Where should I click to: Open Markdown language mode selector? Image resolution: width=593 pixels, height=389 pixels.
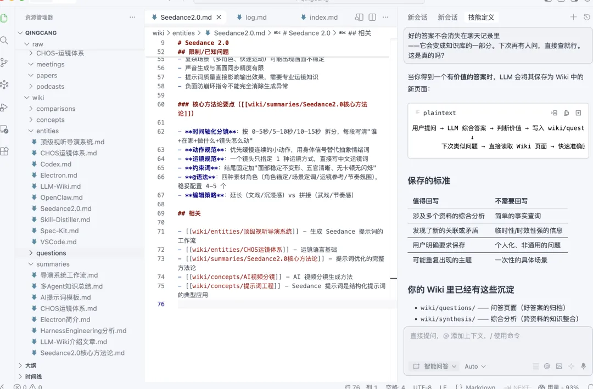(480, 387)
